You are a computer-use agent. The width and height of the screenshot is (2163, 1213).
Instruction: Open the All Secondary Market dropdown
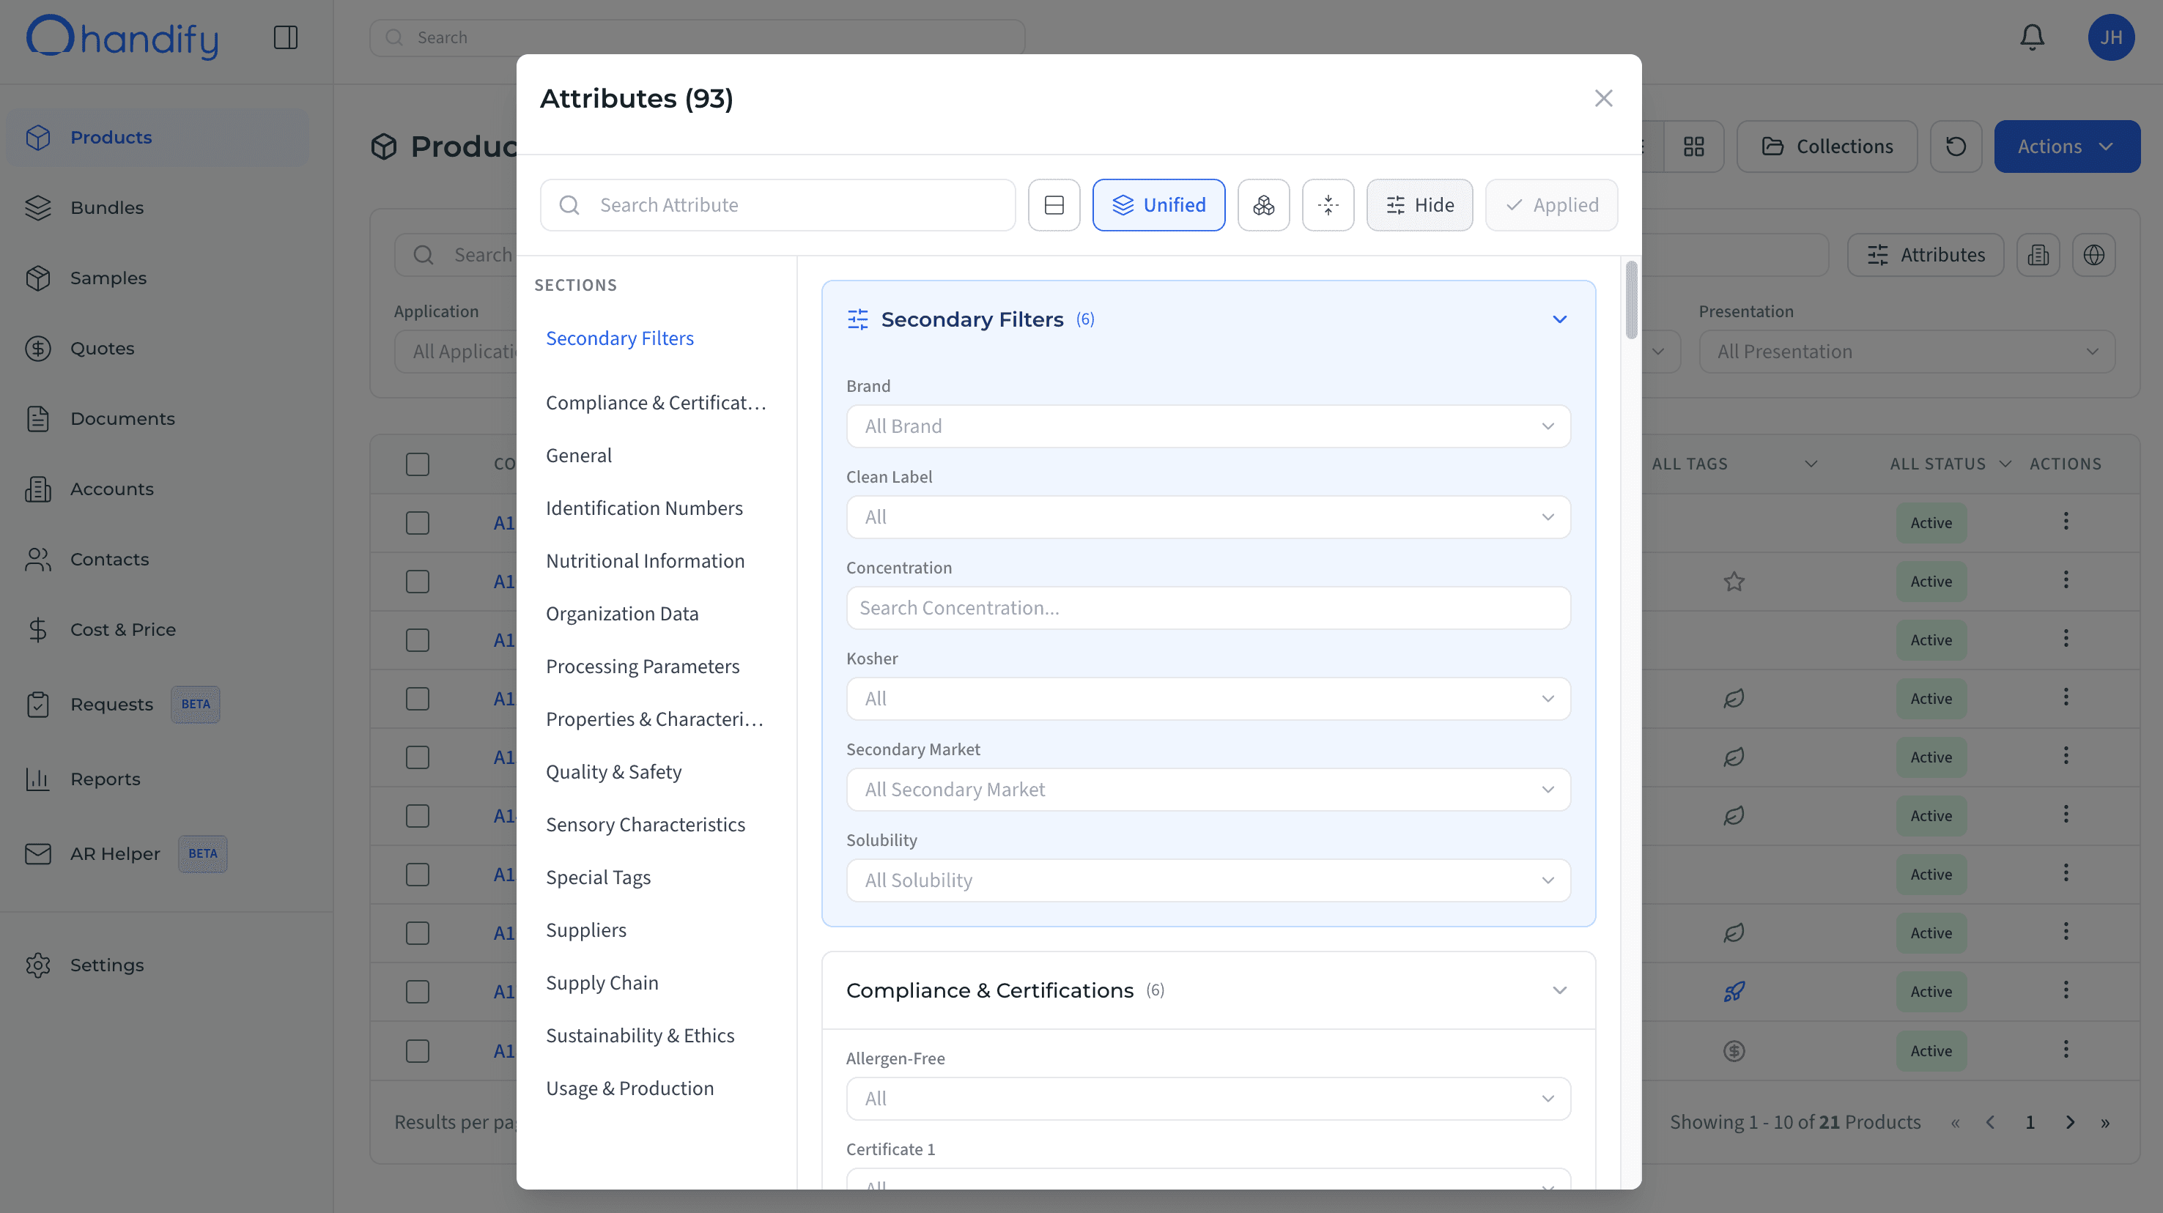(1208, 789)
